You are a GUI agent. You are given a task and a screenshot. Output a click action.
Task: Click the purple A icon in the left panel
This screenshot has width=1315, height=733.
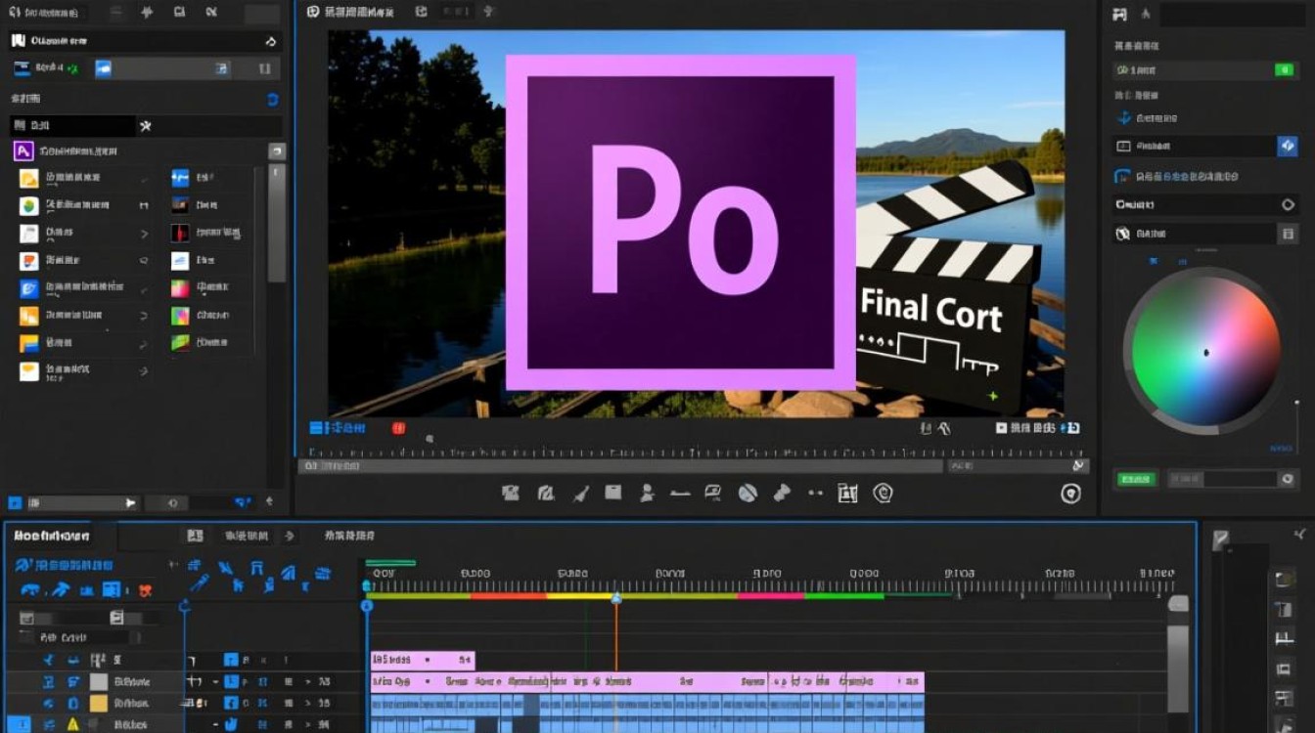point(23,151)
